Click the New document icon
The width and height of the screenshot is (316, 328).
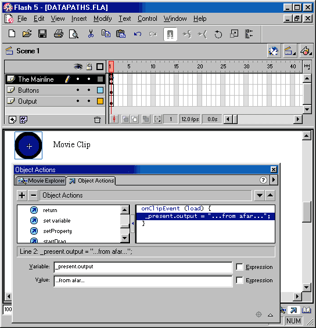[12, 34]
